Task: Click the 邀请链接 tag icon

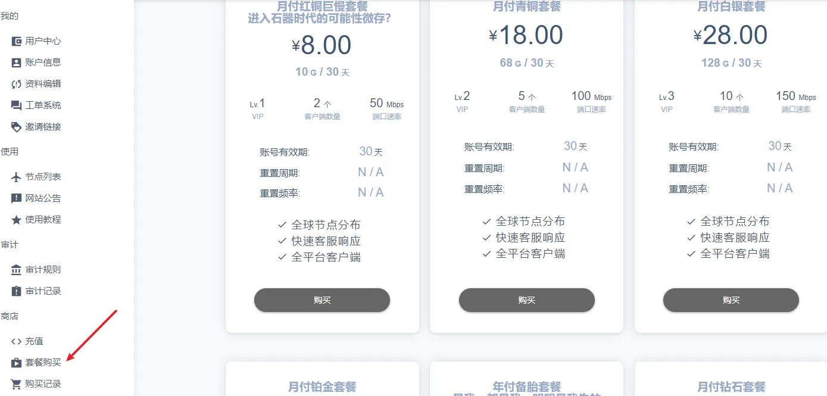Action: pyautogui.click(x=17, y=127)
